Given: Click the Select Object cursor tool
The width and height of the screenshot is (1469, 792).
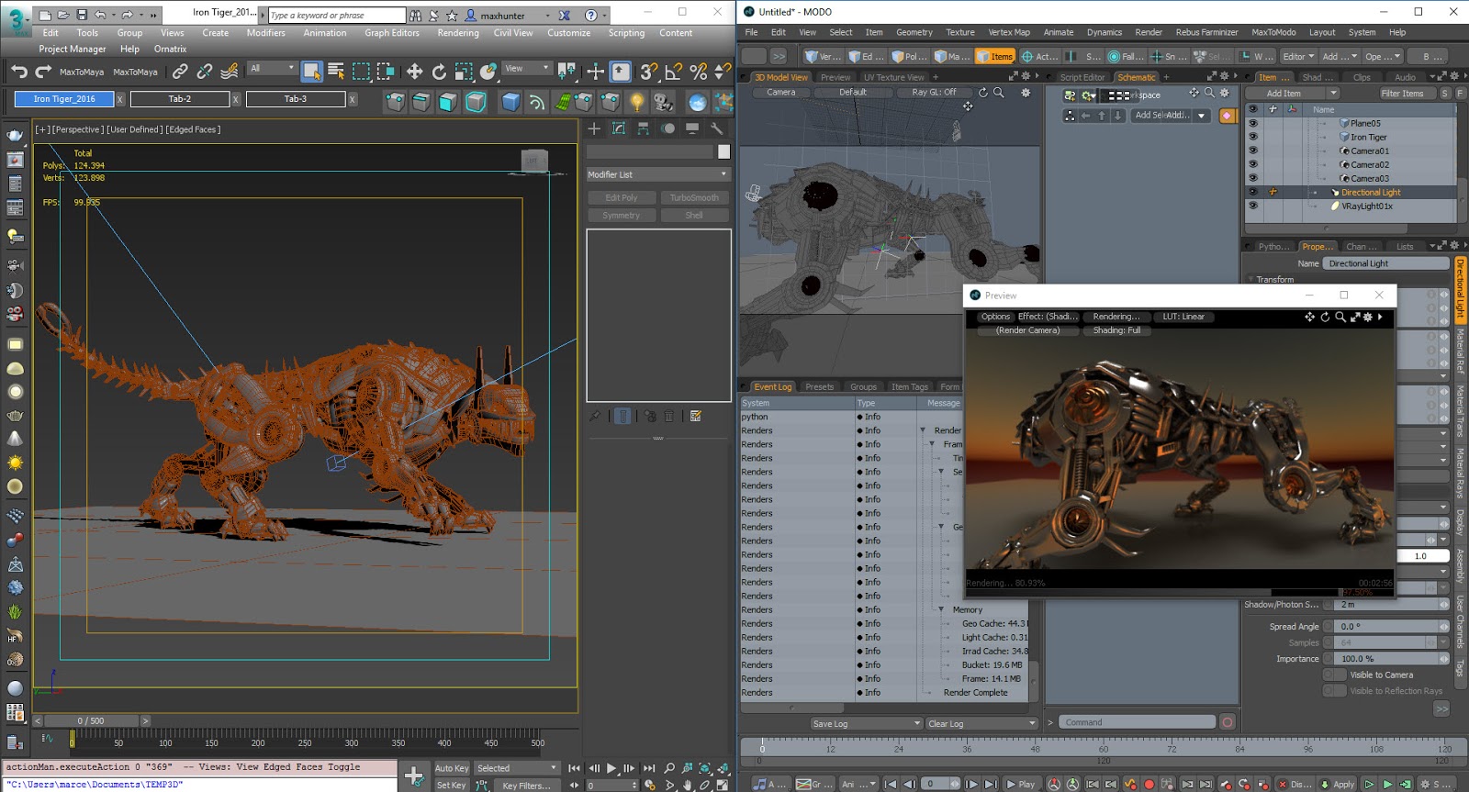Looking at the screenshot, I should (312, 72).
